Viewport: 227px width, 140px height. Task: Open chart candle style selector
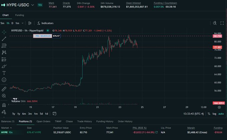coord(30,23)
